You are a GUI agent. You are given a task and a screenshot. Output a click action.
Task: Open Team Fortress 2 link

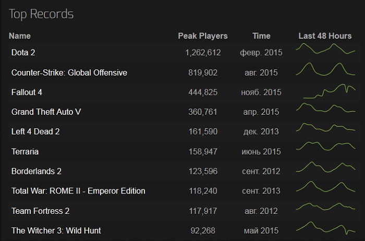pyautogui.click(x=40, y=211)
